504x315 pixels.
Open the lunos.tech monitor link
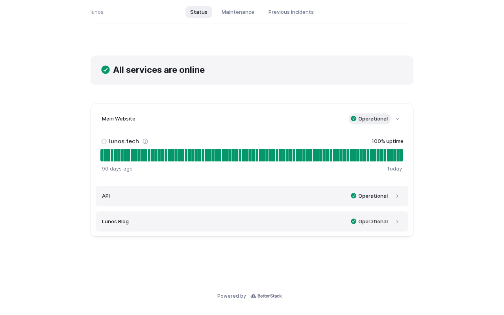point(124,141)
